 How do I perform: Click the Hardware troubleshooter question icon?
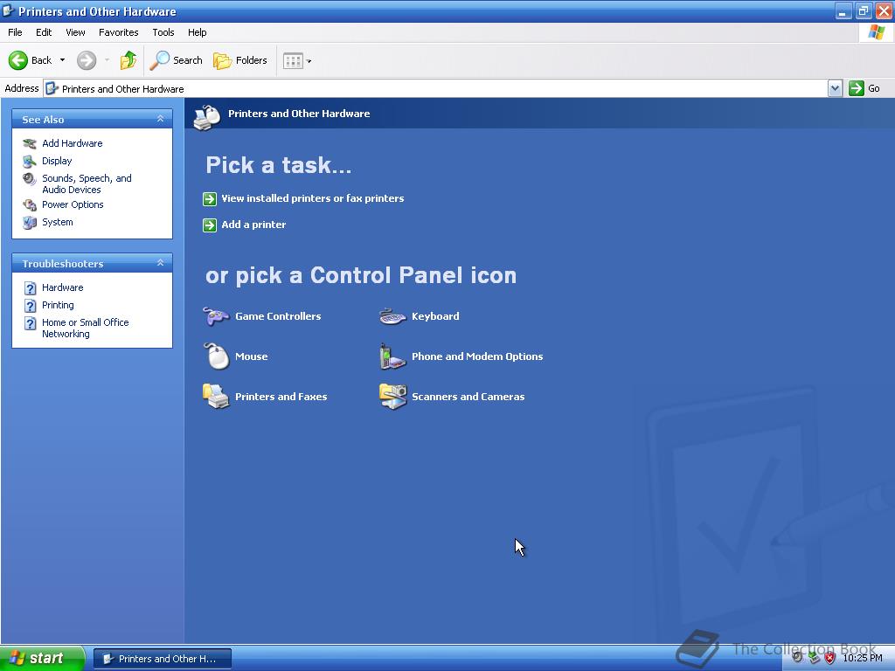tap(31, 288)
